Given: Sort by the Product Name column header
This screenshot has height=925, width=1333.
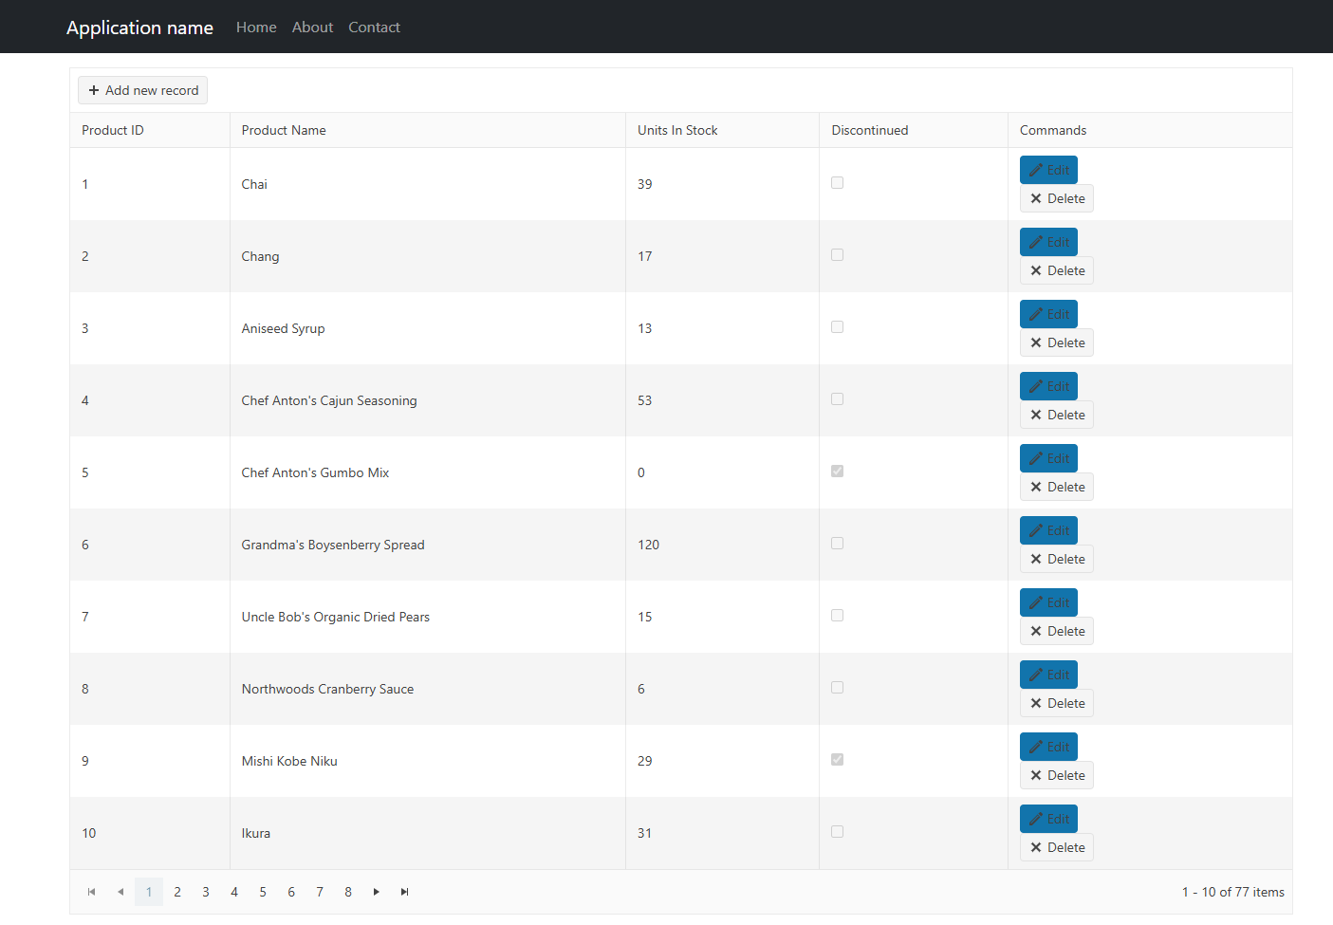Looking at the screenshot, I should point(283,130).
